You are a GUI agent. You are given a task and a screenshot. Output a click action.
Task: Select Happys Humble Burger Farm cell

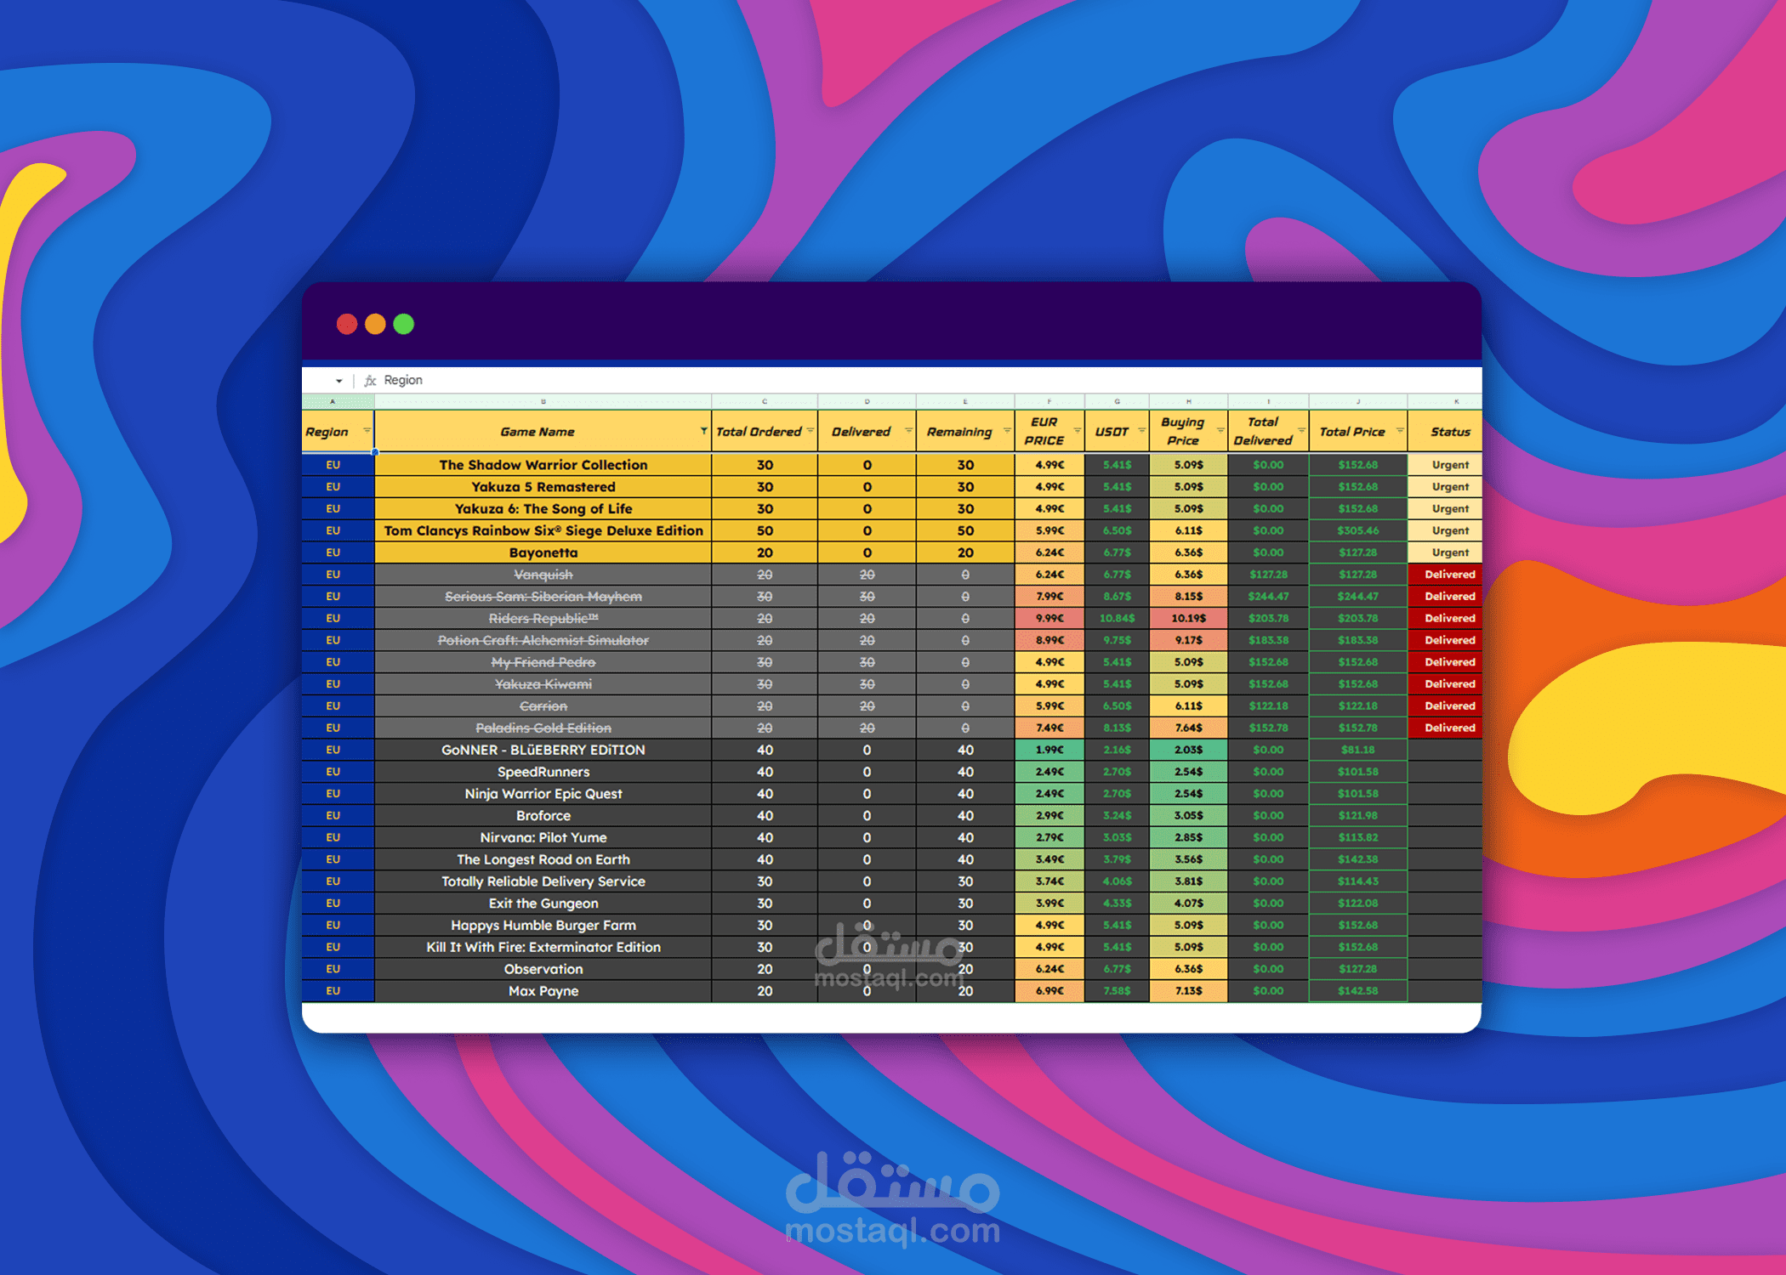pos(543,926)
